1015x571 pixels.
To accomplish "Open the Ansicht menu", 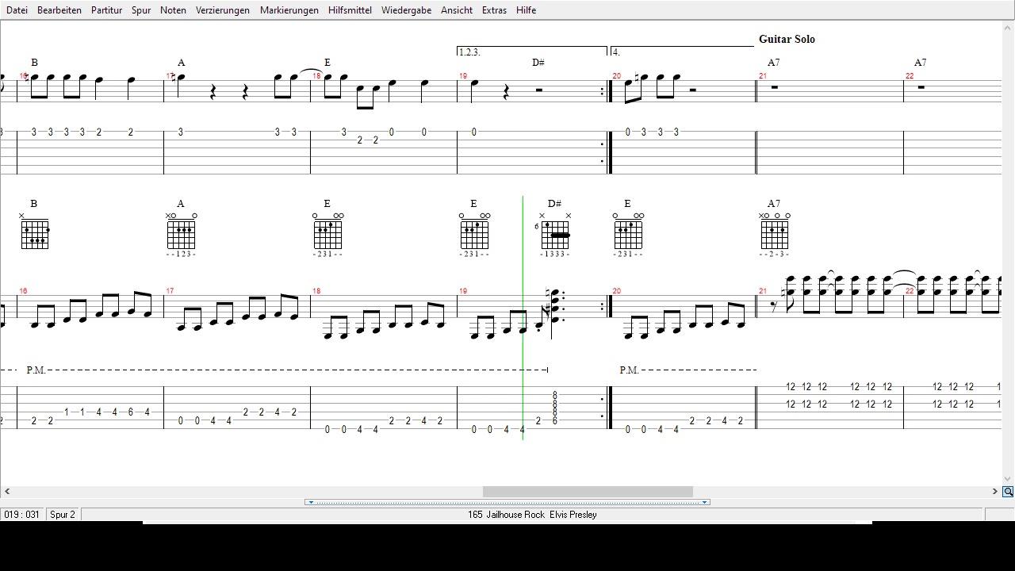I will coord(457,10).
